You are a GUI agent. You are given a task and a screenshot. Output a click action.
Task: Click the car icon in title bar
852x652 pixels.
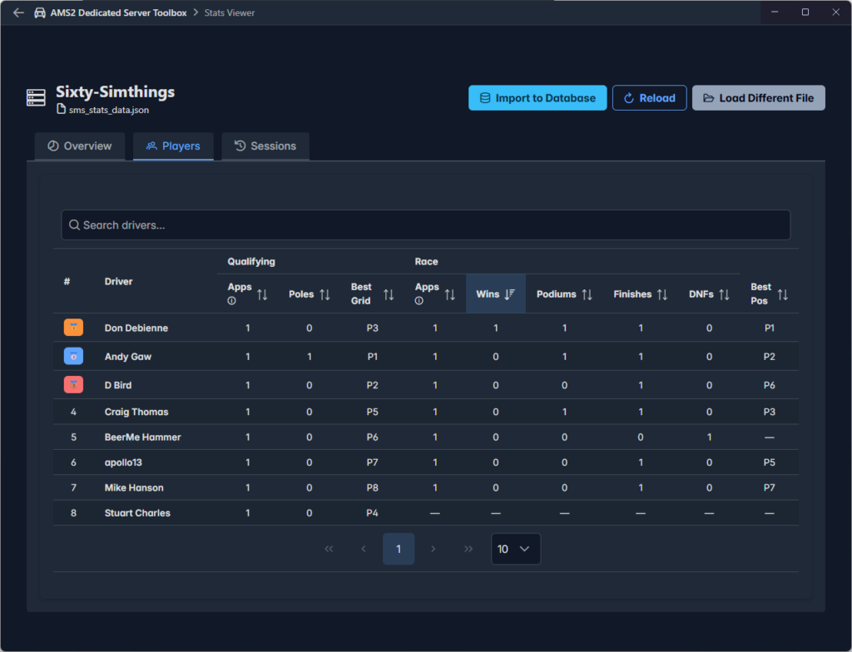click(40, 13)
